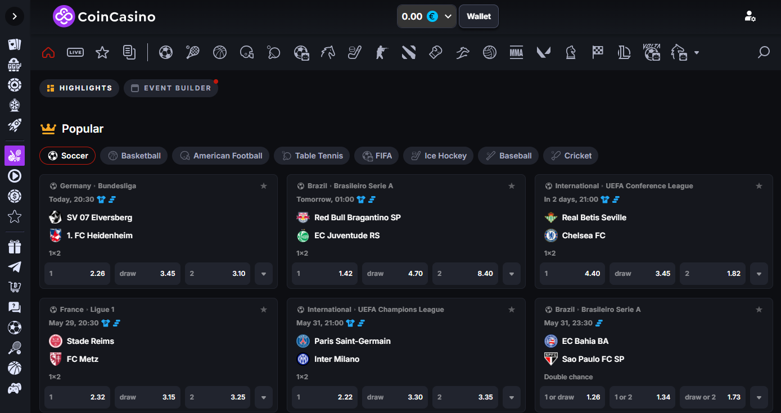Select the MMA sport icon
The image size is (781, 413).
tap(516, 53)
